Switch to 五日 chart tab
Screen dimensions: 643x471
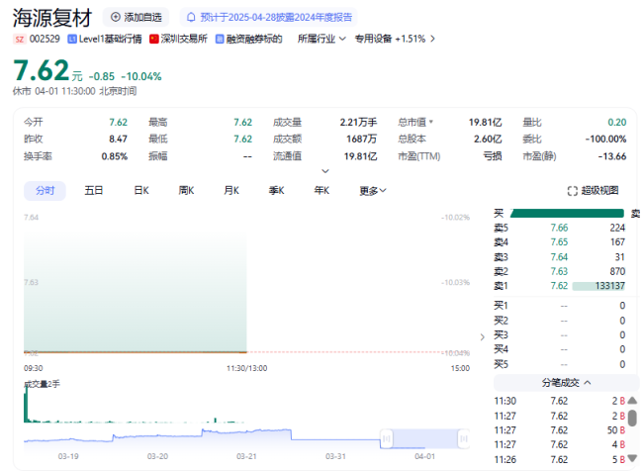[x=94, y=191]
